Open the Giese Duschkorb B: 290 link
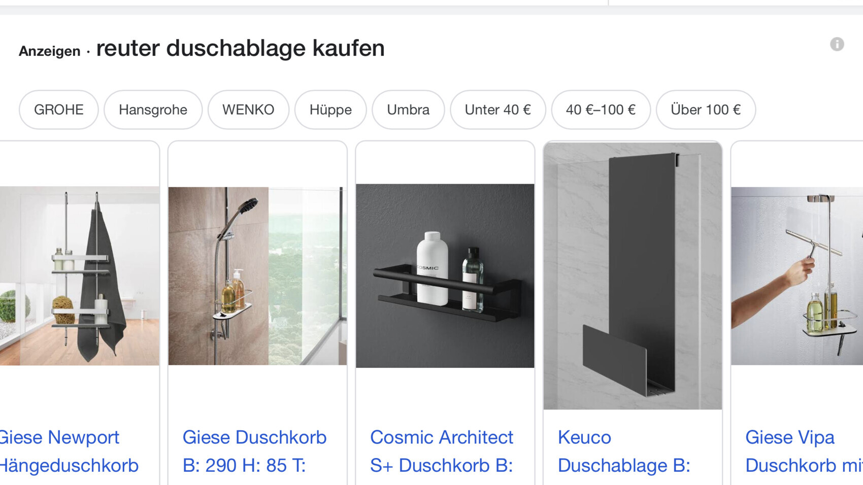Viewport: 863px width, 485px height. click(x=254, y=452)
